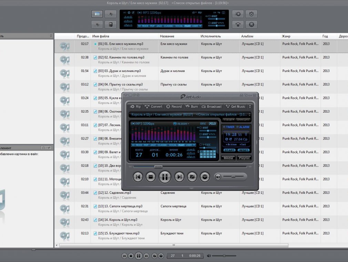Toggle the BBE ViVA checkbox in top display
The width and height of the screenshot is (348, 262).
point(209,23)
